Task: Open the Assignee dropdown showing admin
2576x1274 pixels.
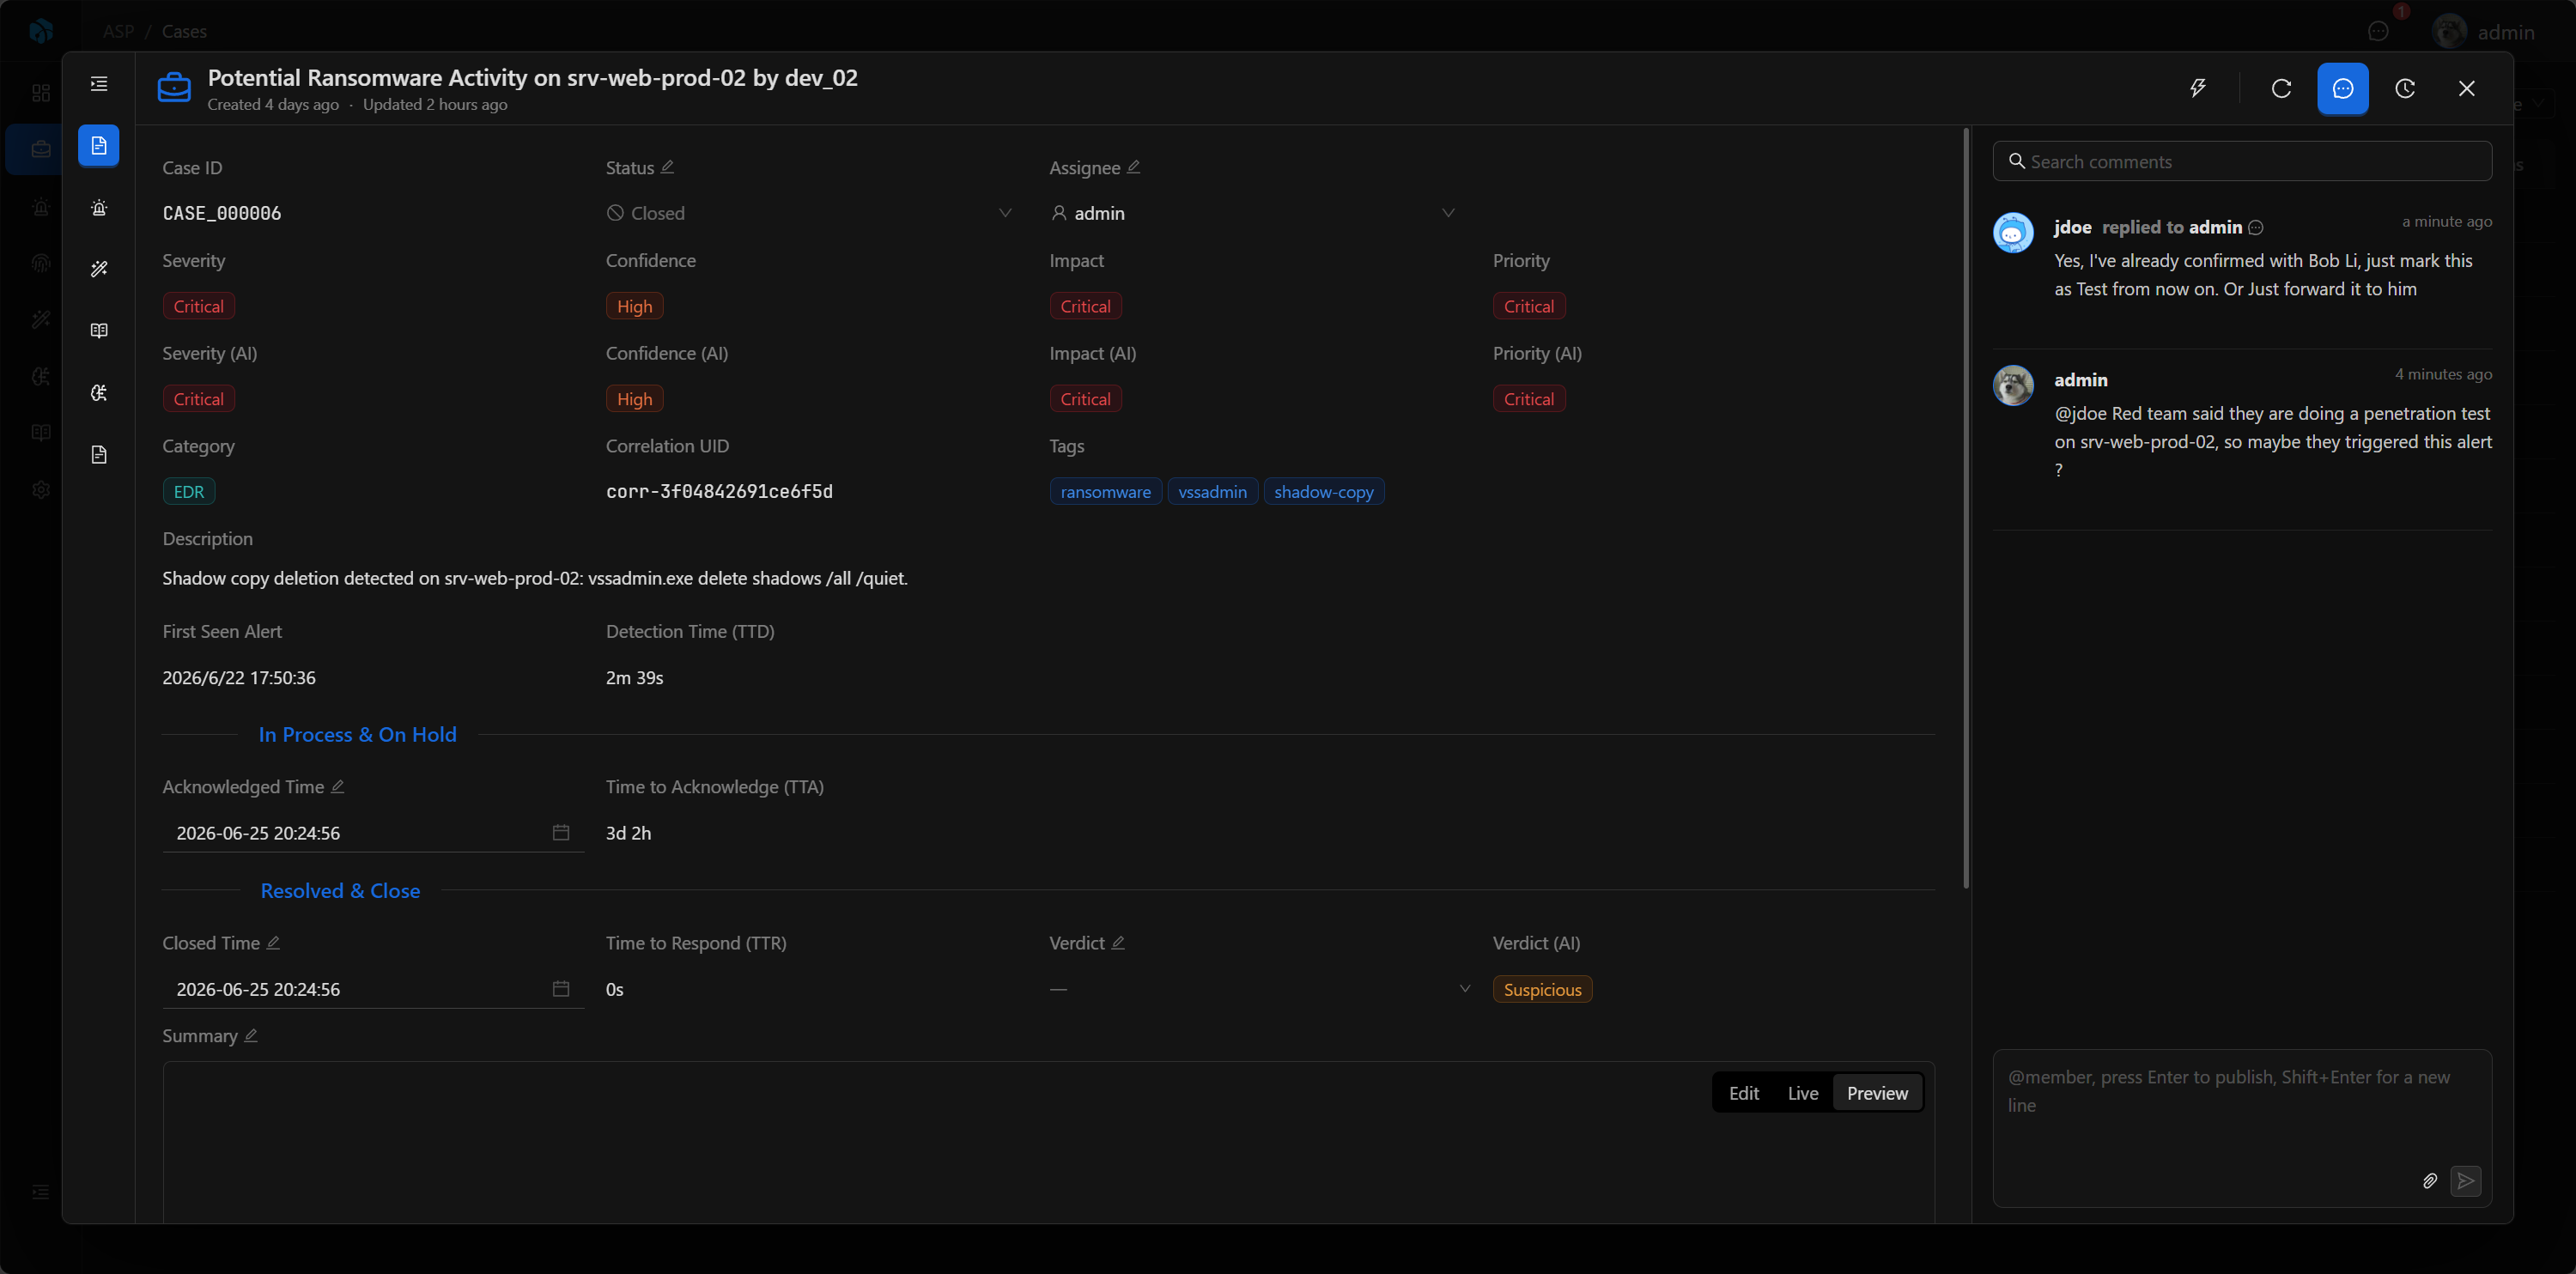Action: coord(1252,213)
